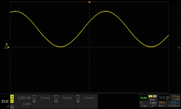Click the green Auto run status button
Image resolution: width=181 pixels, height=109 pixels.
144,98
